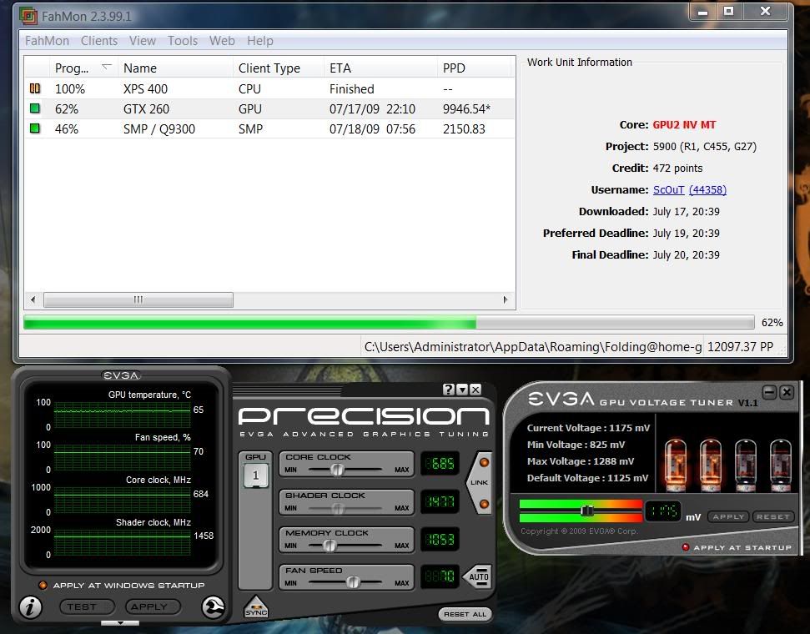Click the Fan speed percent graph

click(x=122, y=457)
